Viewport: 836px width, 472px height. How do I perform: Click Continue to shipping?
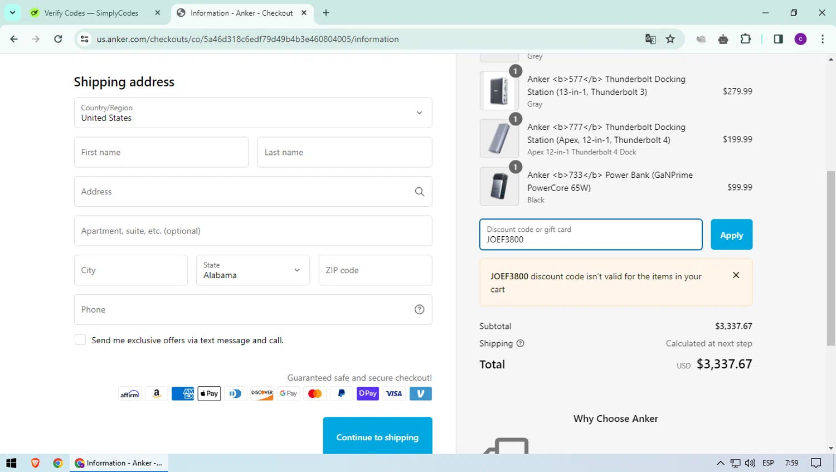point(377,437)
